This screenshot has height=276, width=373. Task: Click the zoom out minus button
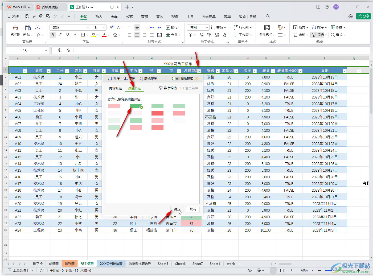[319, 270]
